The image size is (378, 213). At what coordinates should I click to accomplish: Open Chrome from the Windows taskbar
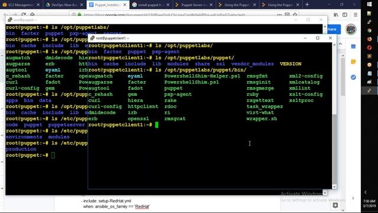(369, 30)
